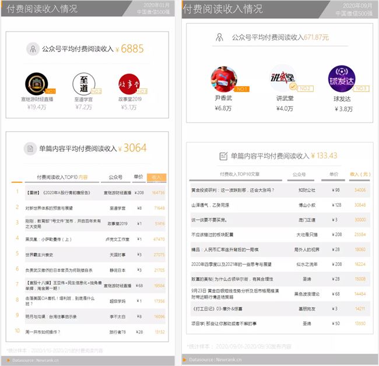The image size is (379, 366).
Task: Click the edit-note icon beside ¥133.43 income
Action: pyautogui.click(x=223, y=156)
